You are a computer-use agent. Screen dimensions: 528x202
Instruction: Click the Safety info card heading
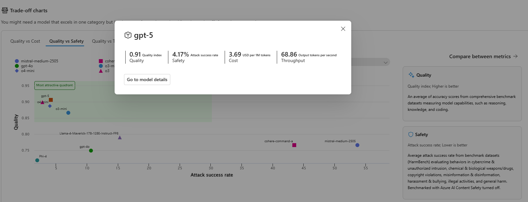421,134
